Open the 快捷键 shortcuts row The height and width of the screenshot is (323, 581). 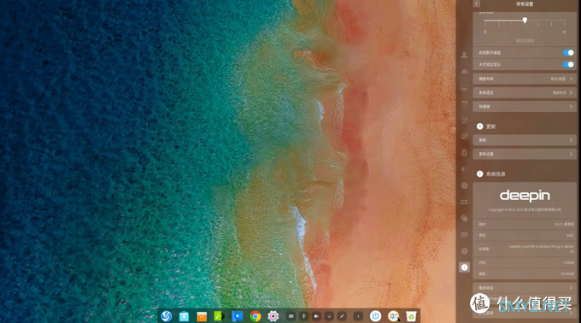click(x=525, y=107)
